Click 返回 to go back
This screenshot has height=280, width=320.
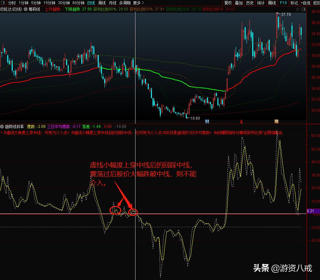tap(315, 3)
